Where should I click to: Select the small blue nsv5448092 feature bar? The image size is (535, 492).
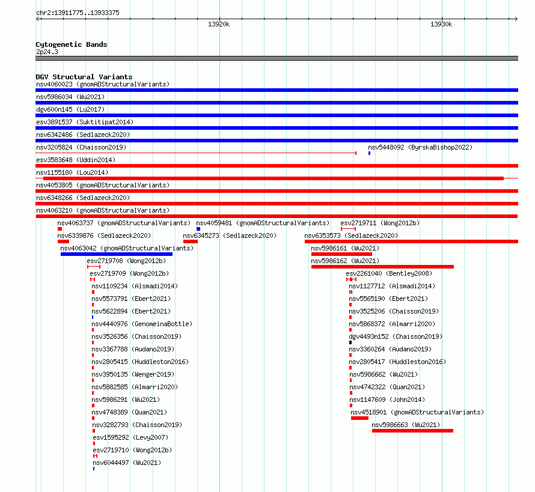point(369,153)
